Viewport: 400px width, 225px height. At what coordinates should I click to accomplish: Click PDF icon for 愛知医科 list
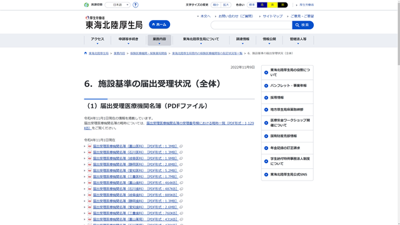89,171
